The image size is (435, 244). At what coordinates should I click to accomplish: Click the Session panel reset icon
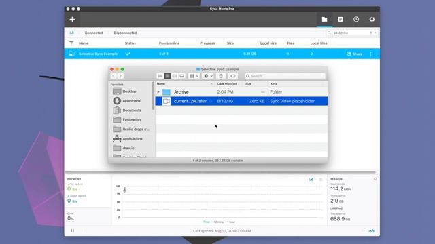pyautogui.click(x=375, y=179)
